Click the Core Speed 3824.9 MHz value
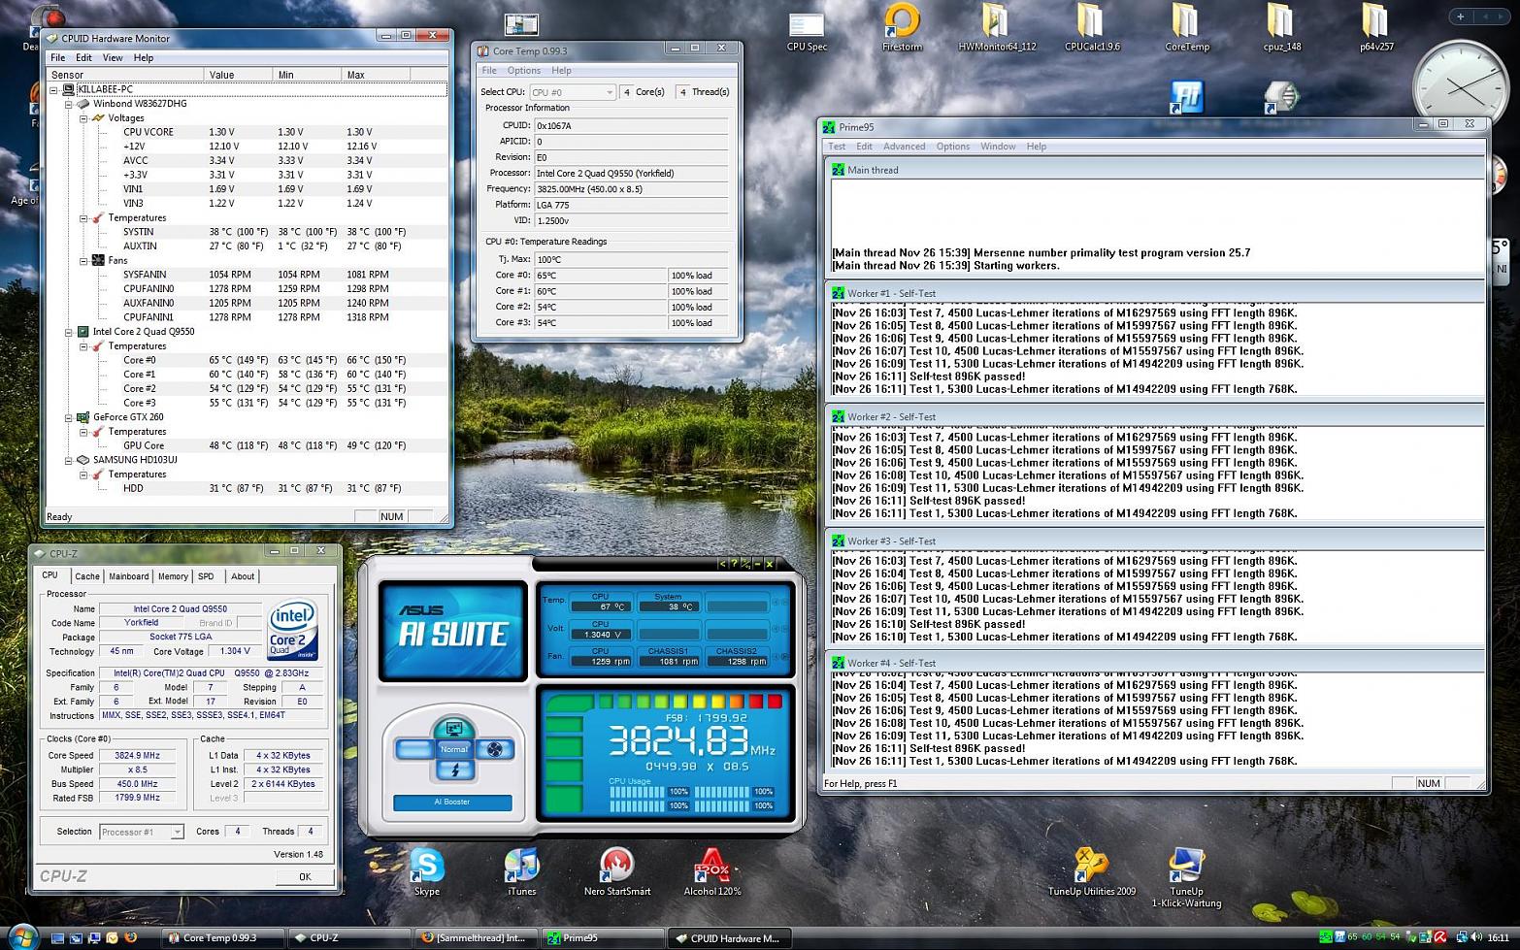 tap(137, 755)
